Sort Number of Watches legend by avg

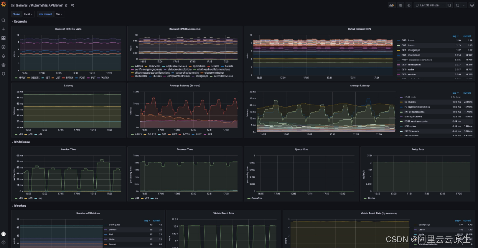click(x=147, y=220)
